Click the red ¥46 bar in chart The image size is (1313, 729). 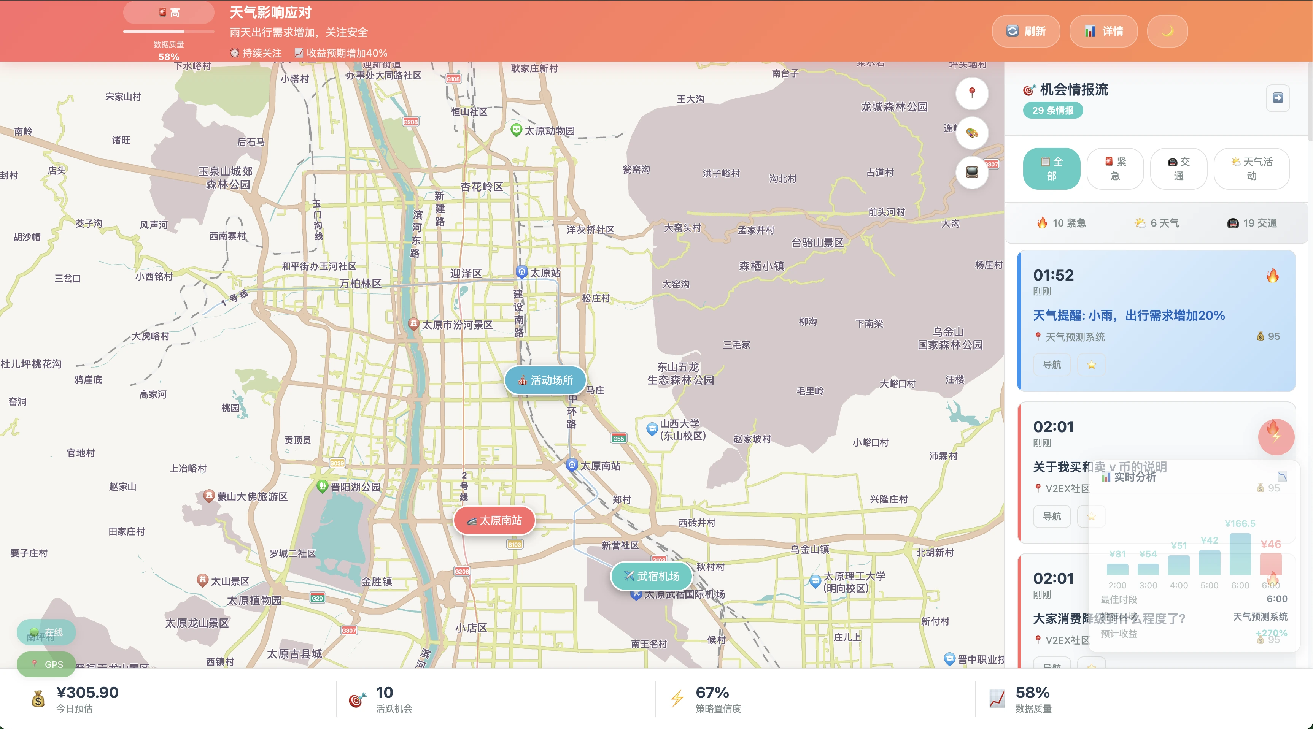pos(1271,564)
